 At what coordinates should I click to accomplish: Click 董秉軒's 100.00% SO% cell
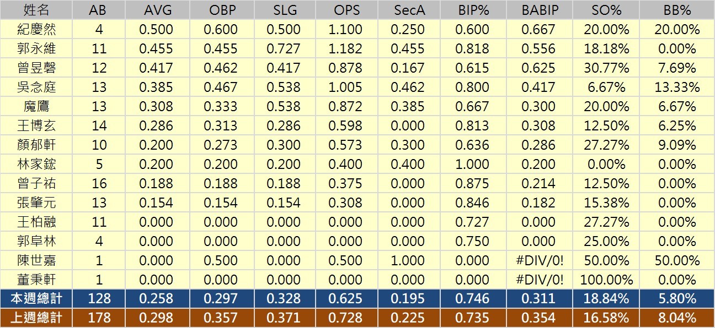(x=605, y=280)
